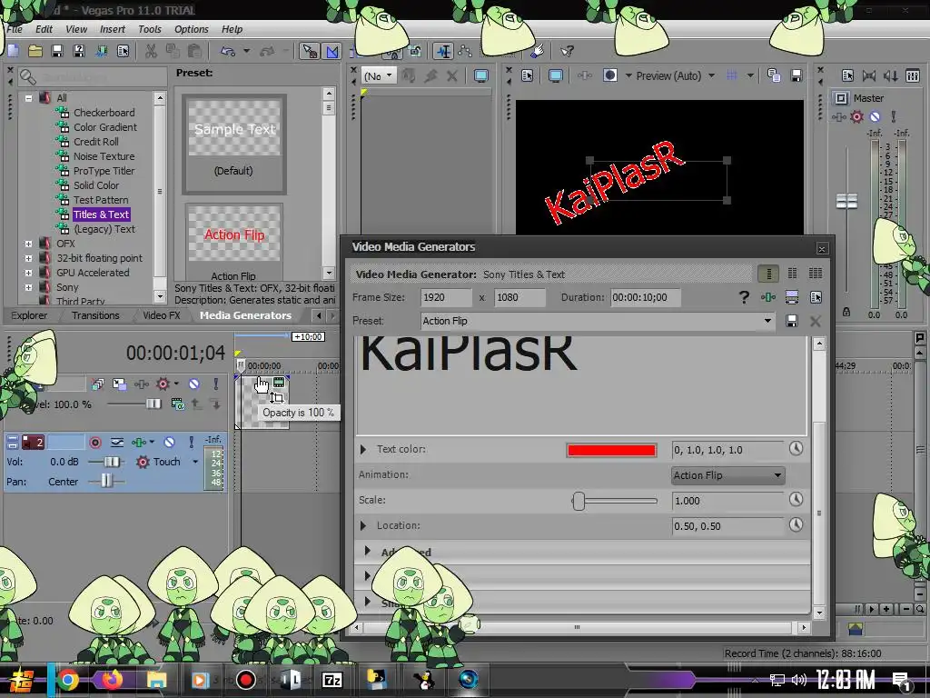Expand the OFX folder
The width and height of the screenshot is (930, 698).
[x=28, y=244]
